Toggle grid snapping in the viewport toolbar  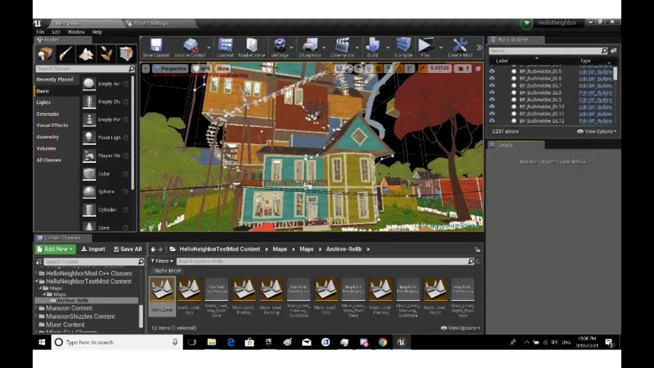(379, 68)
